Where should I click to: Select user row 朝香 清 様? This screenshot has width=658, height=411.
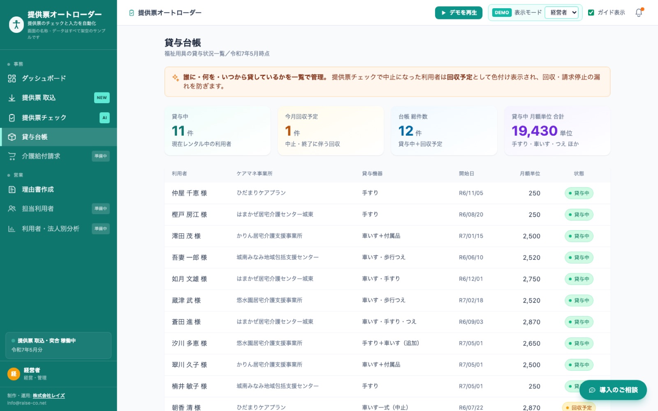pyautogui.click(x=387, y=404)
